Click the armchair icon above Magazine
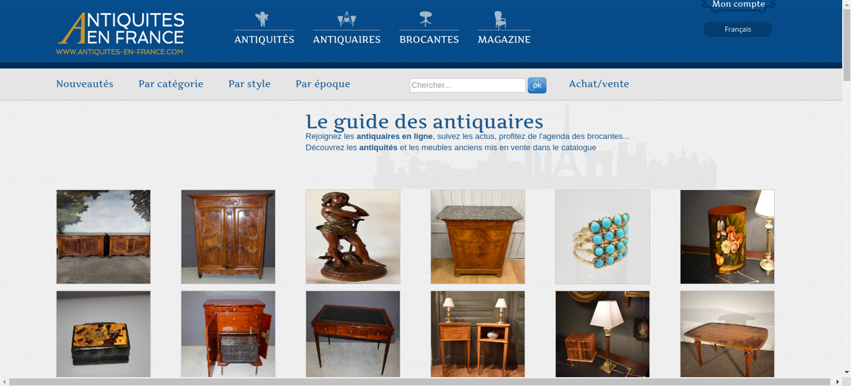 coord(500,20)
